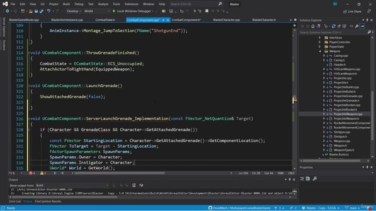Click the GitHub repository status bar item
This screenshot has width=376, height=211.
[x=239, y=208]
